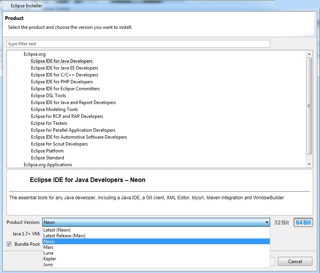Click the Eclipse Installer window title
This screenshot has width=320, height=273.
pos(26,6)
